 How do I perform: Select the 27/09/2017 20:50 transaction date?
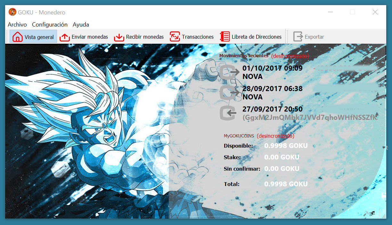273,109
